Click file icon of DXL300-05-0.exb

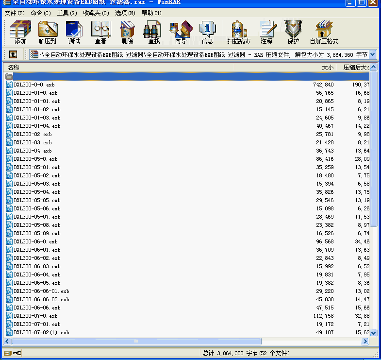tap(9, 159)
